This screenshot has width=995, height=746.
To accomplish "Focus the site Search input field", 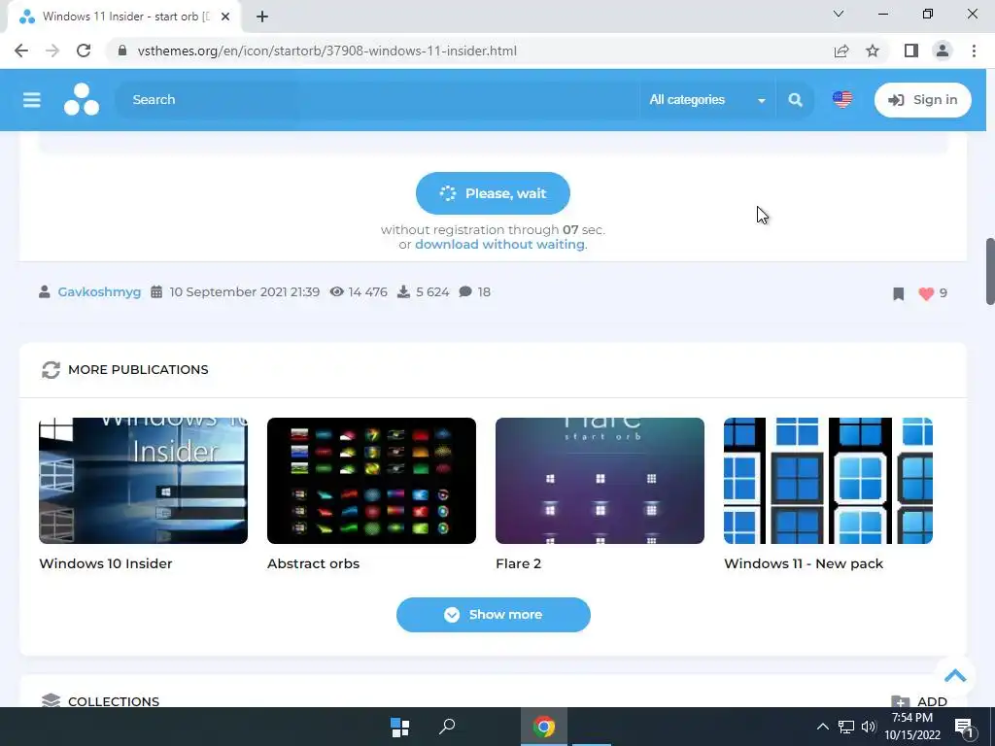I will point(378,100).
